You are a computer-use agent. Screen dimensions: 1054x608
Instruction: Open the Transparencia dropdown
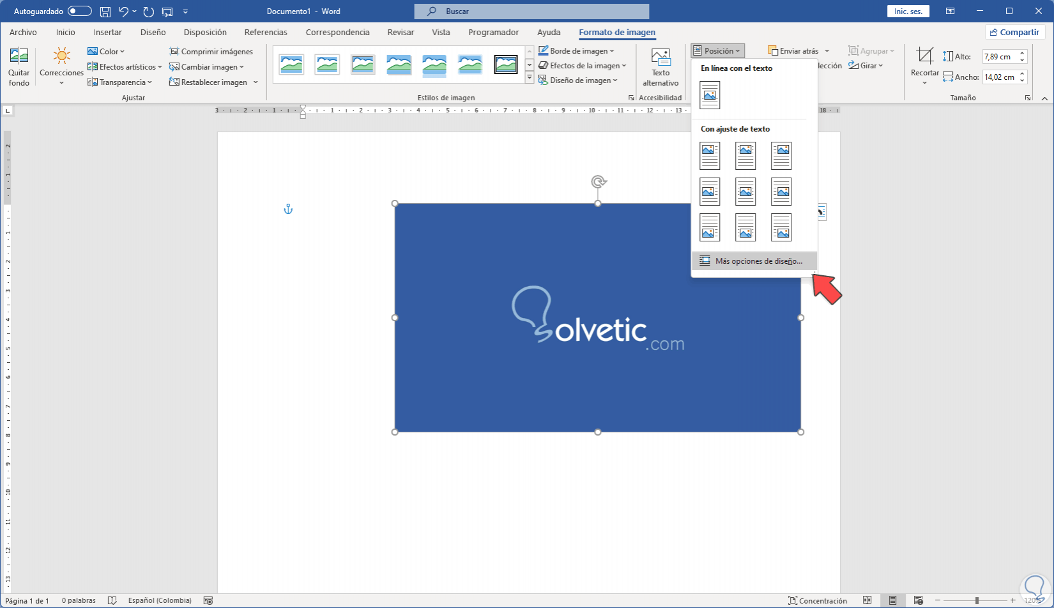119,82
